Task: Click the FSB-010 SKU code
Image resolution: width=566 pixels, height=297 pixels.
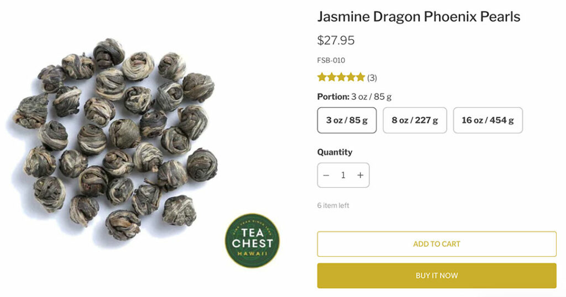Action: [x=331, y=60]
